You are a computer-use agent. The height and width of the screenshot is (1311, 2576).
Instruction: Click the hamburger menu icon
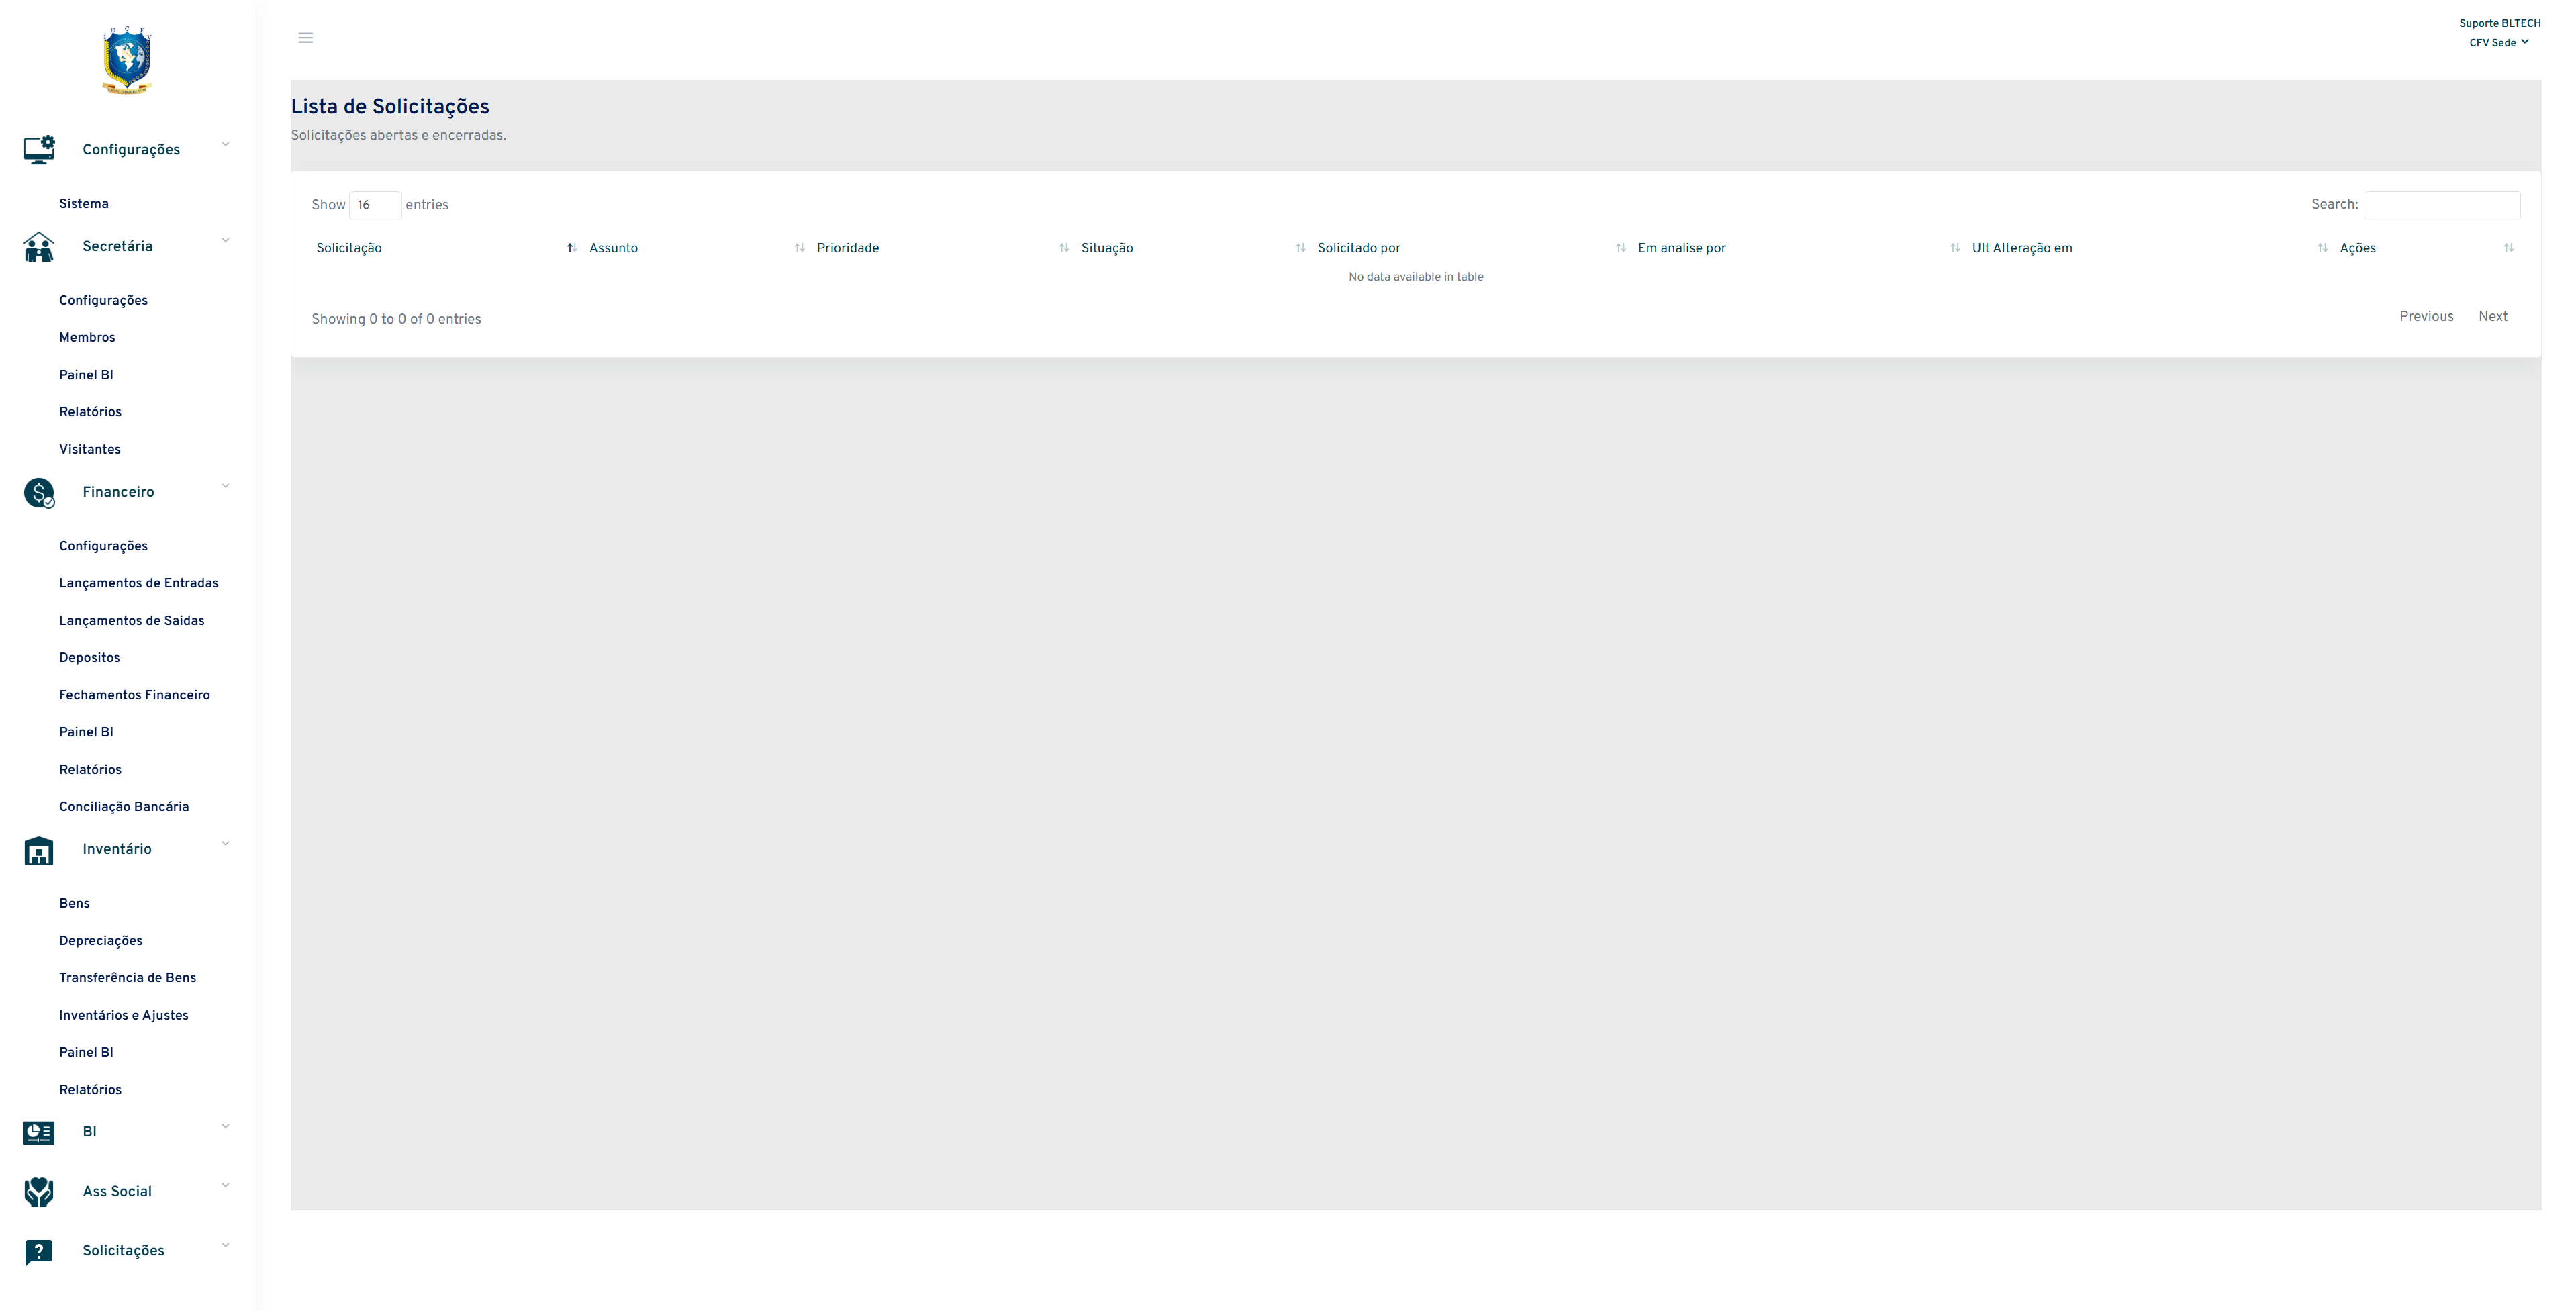(305, 38)
